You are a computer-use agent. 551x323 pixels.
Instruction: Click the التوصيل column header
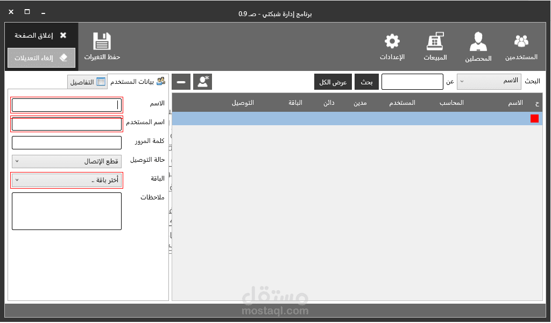[243, 103]
